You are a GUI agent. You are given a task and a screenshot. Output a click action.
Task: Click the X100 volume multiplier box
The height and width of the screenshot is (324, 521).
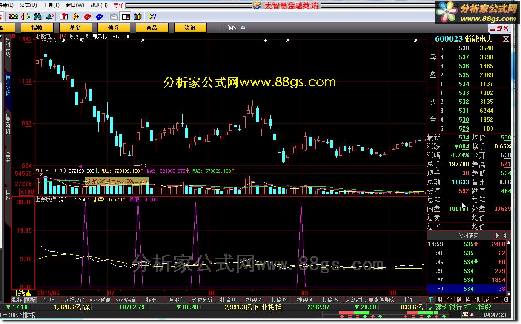[x=26, y=192]
